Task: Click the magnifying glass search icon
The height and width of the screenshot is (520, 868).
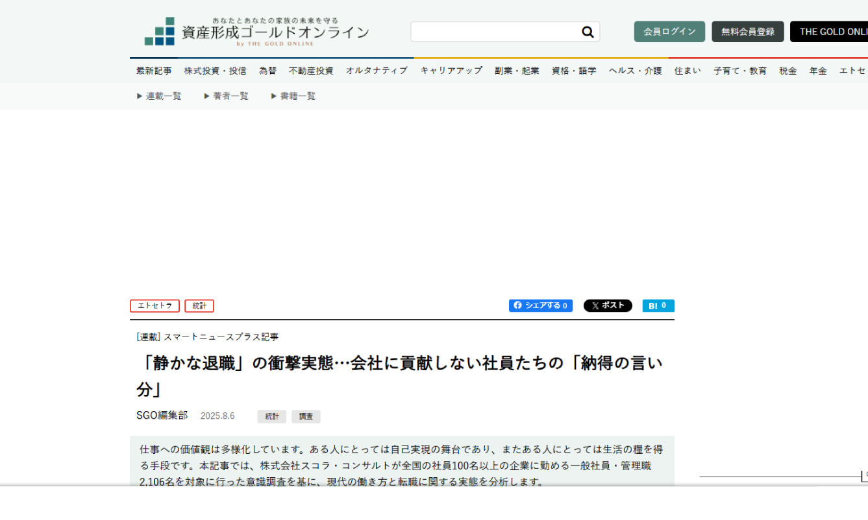Action: (x=588, y=32)
